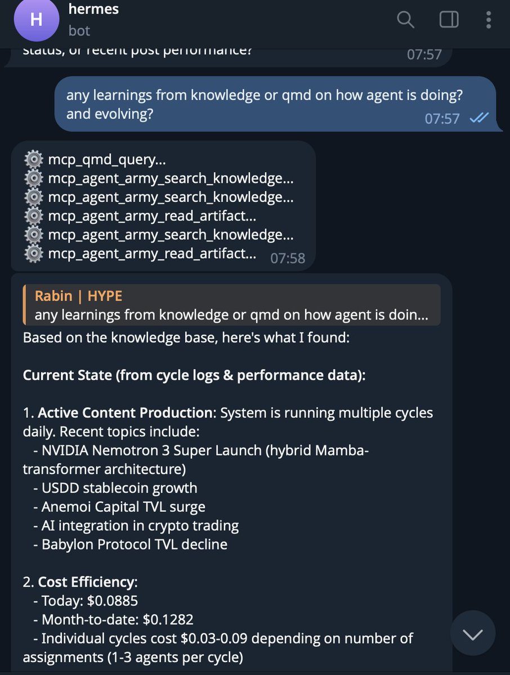The width and height of the screenshot is (510, 675).
Task: Click the 07:57 timestamp on sent message
Action: (x=442, y=119)
